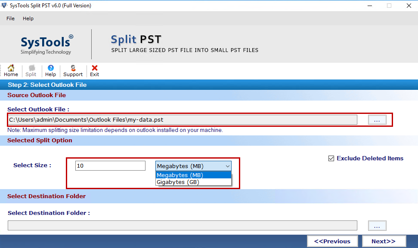Click the 'Selected Split Option' section header

click(40, 140)
